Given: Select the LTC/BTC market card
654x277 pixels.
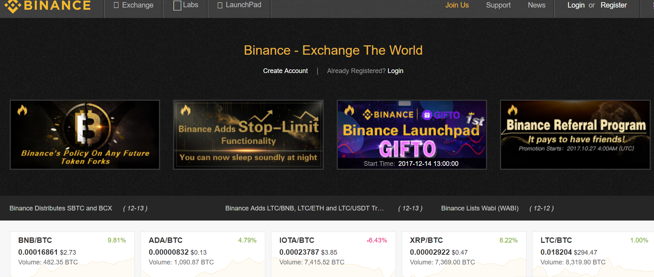Looking at the screenshot, I should tap(593, 254).
